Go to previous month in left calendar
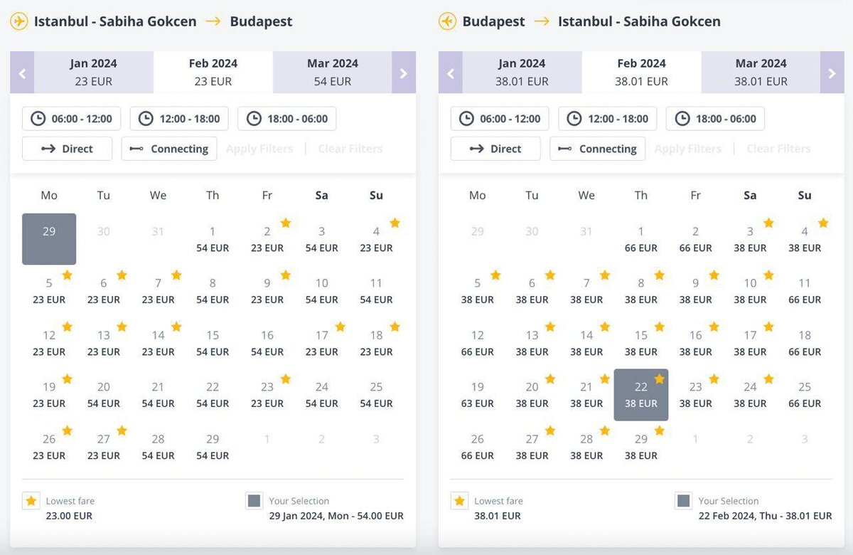 point(22,73)
